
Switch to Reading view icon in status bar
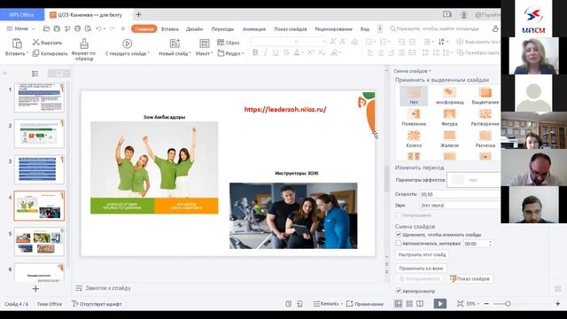click(x=420, y=304)
